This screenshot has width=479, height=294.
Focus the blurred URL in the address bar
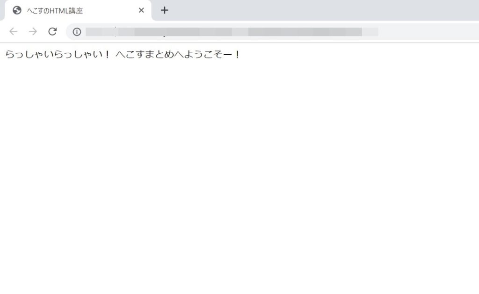click(232, 32)
